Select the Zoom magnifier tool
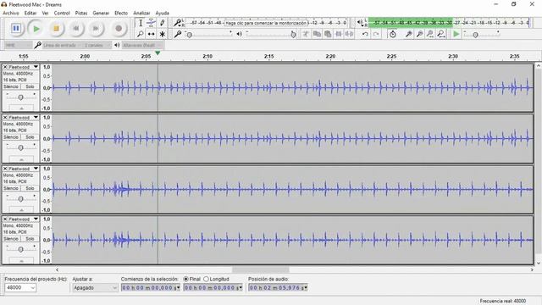 pos(141,34)
